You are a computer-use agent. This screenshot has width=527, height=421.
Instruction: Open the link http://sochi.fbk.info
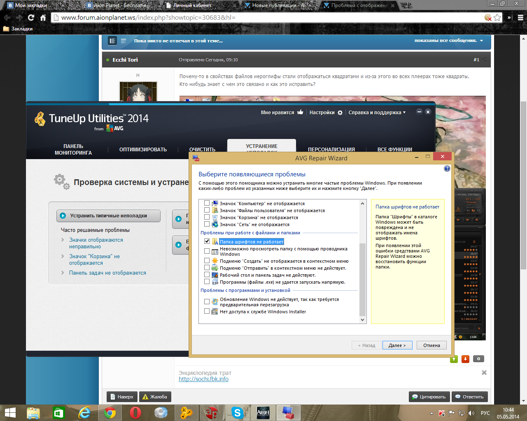(203, 379)
